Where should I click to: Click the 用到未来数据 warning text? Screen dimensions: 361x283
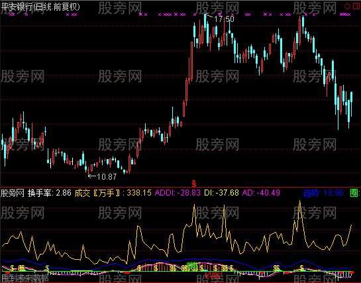pos(25,278)
